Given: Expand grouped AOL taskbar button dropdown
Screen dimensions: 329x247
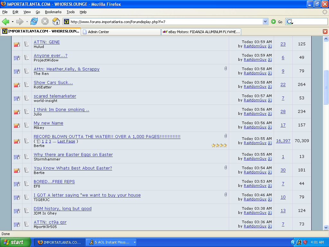Looking at the screenshot, I should pyautogui.click(x=135, y=242).
